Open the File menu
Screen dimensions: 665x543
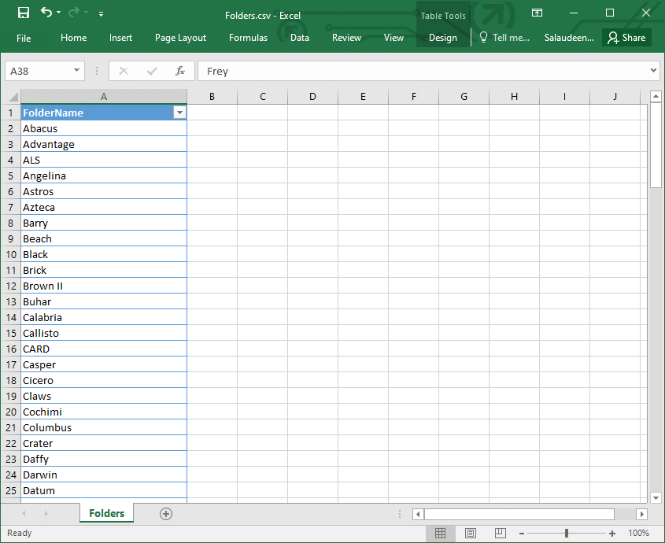point(24,37)
